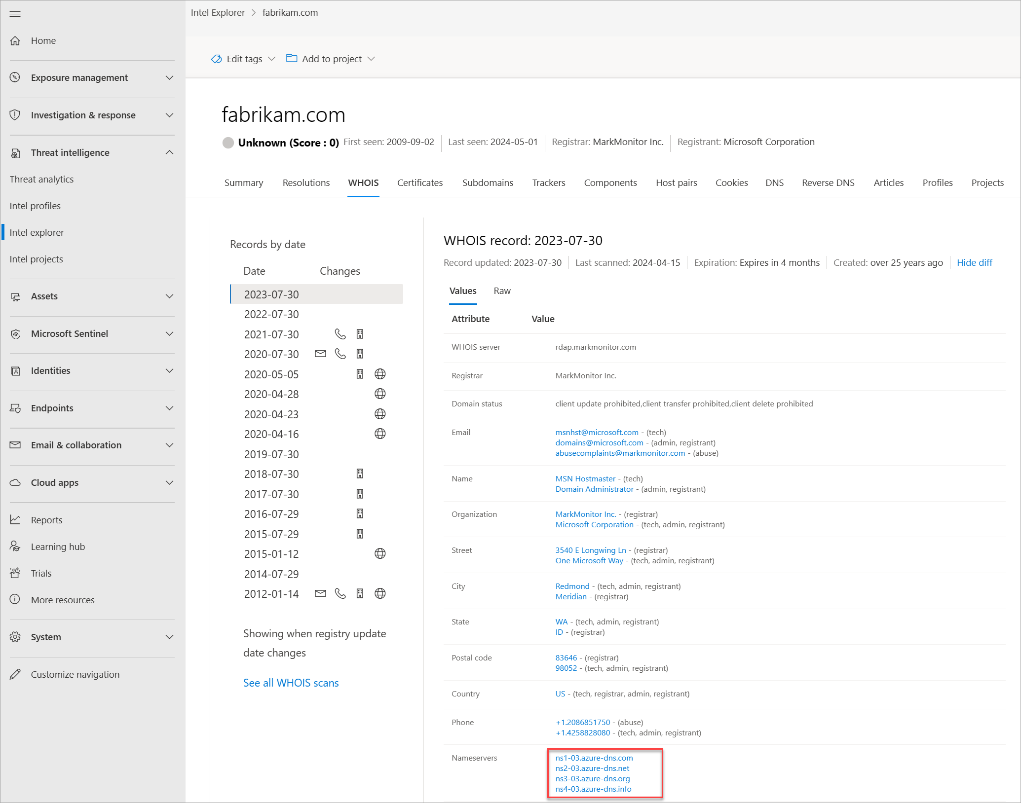Click the System gear icon

pos(15,637)
